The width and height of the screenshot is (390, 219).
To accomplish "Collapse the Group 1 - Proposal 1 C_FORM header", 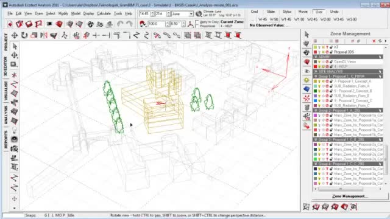I will tap(348, 76).
